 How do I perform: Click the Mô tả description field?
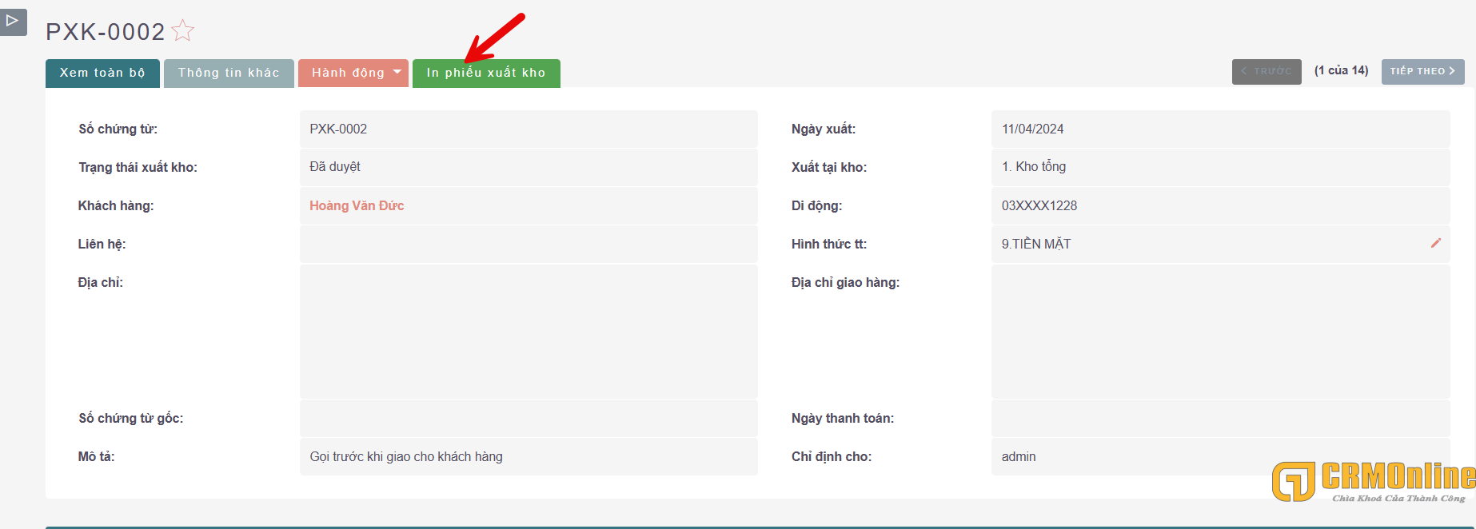coord(528,457)
